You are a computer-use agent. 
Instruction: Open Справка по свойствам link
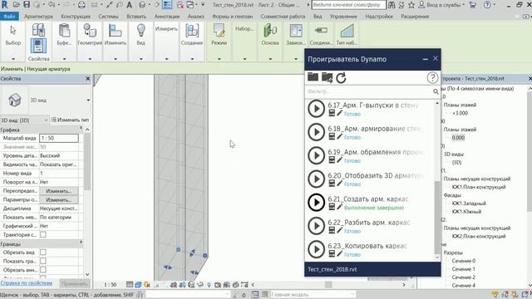click(x=27, y=283)
